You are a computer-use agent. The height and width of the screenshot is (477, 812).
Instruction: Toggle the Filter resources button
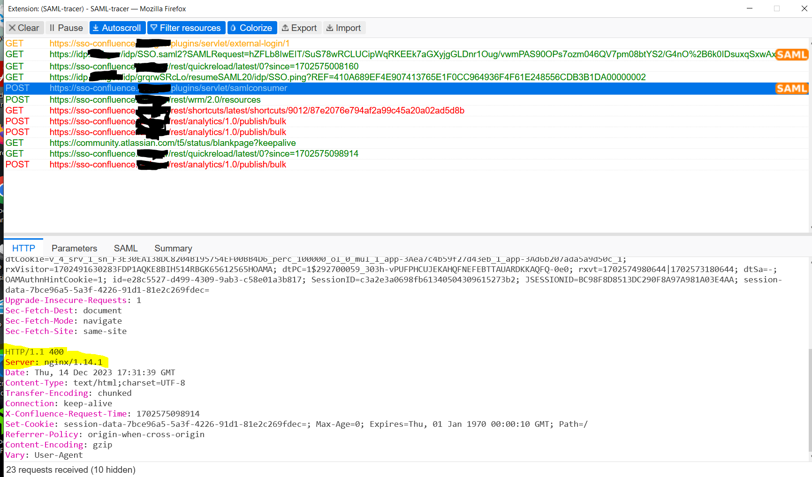point(186,28)
